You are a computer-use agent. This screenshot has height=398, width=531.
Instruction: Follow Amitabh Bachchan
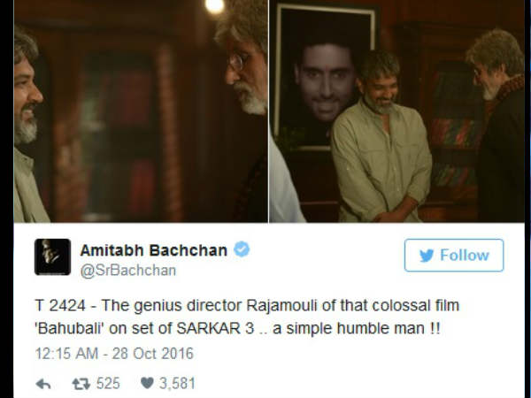click(x=454, y=256)
